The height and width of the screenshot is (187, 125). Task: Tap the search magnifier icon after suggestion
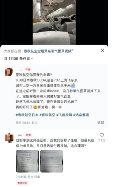(x=73, y=50)
